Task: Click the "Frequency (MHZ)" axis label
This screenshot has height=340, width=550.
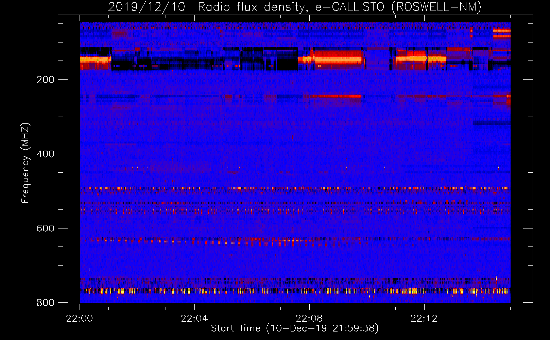Action: click(x=25, y=163)
